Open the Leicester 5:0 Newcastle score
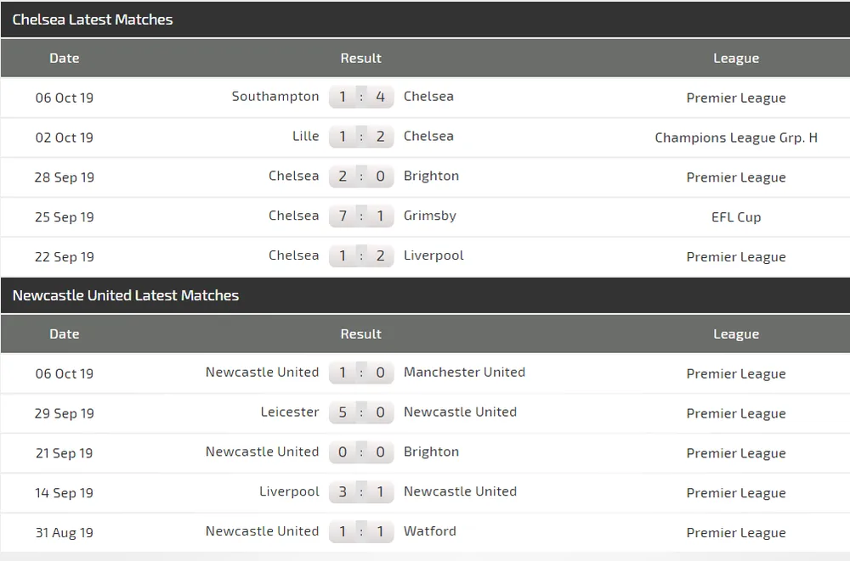 [x=361, y=412]
